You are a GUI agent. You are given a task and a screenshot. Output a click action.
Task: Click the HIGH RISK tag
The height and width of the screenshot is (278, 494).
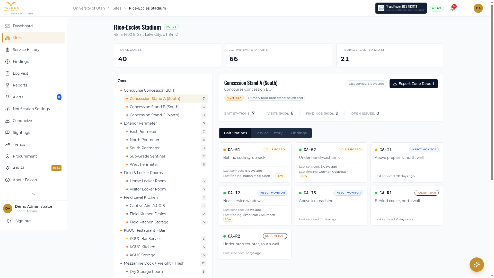[x=234, y=98]
